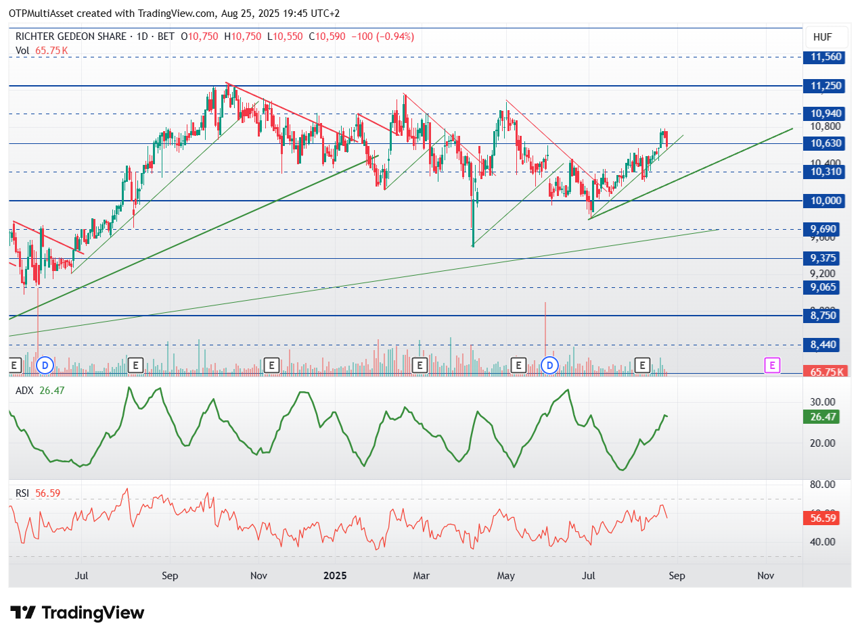Select the earnings E marker from August 2025
The image size is (860, 638).
pos(642,366)
